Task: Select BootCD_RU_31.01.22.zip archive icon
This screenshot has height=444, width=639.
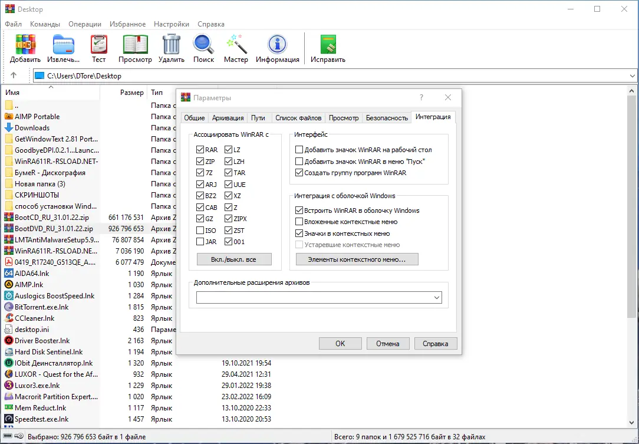Action: point(9,218)
